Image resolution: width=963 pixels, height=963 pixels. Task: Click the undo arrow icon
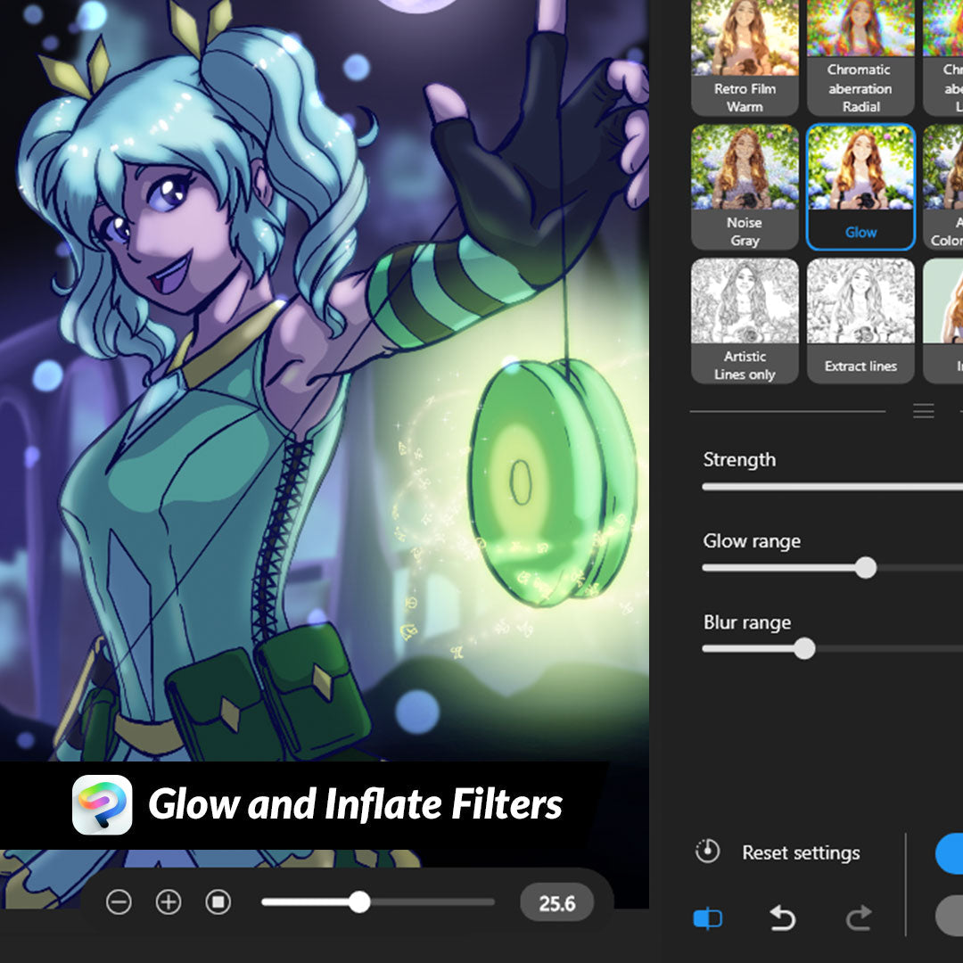pyautogui.click(x=783, y=918)
